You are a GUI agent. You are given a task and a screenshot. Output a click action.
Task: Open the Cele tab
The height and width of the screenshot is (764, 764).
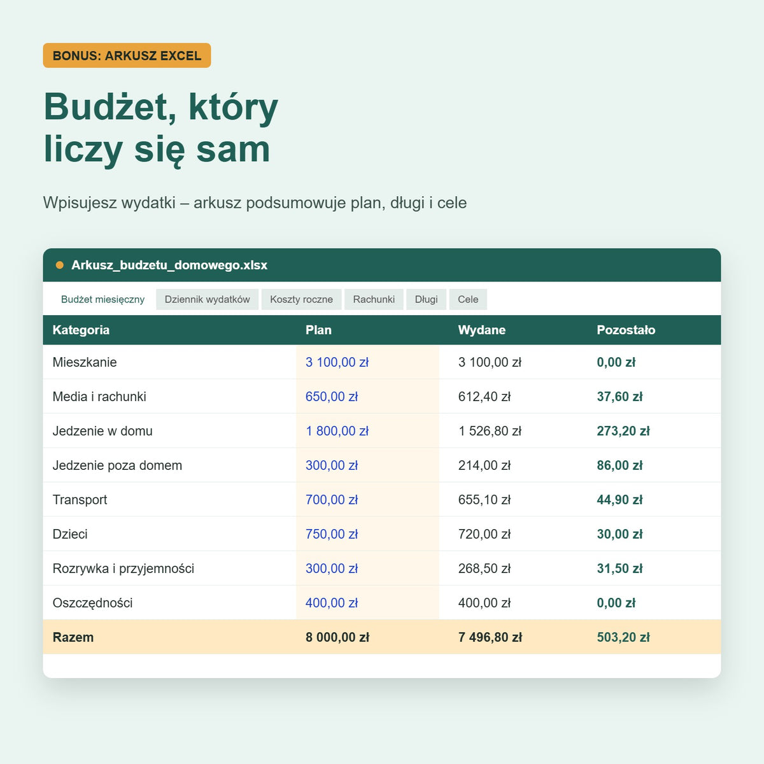468,299
